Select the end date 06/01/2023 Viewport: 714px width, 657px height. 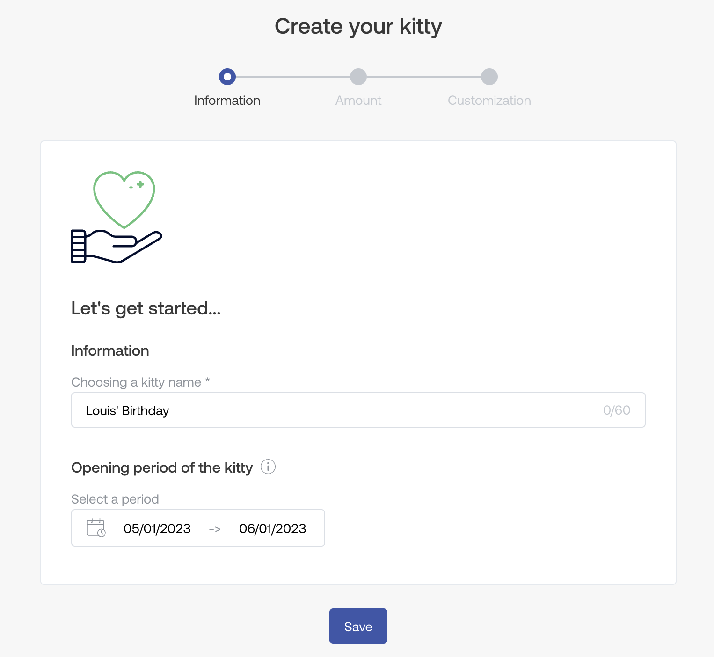pos(273,528)
